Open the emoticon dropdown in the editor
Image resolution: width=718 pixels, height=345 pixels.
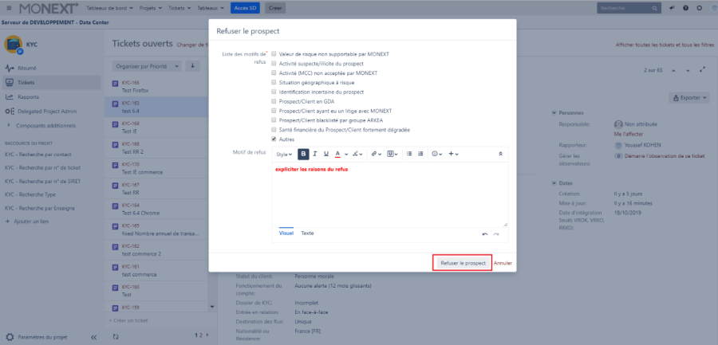(x=437, y=154)
